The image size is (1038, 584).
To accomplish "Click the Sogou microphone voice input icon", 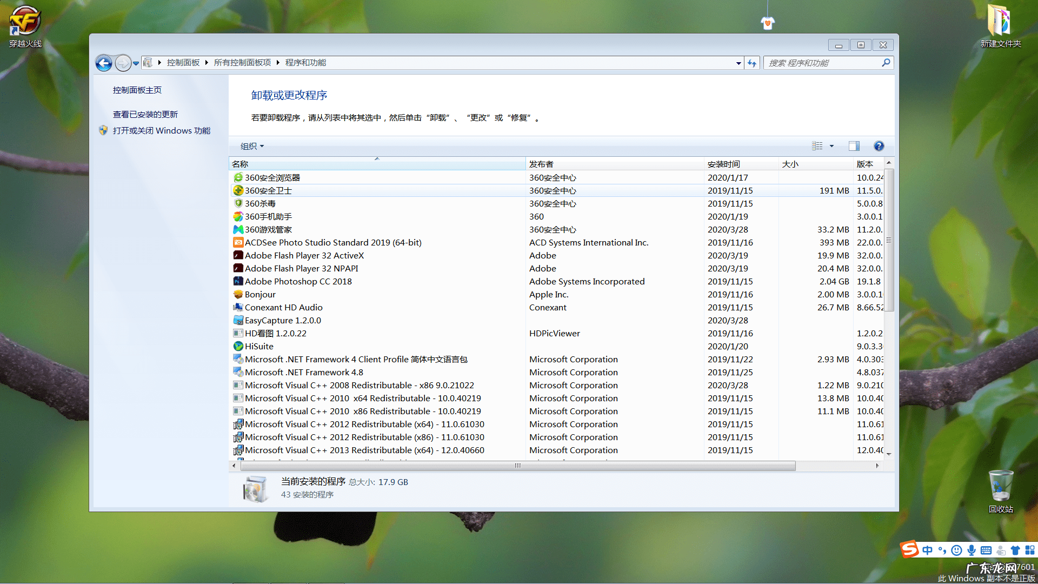I will click(x=972, y=550).
